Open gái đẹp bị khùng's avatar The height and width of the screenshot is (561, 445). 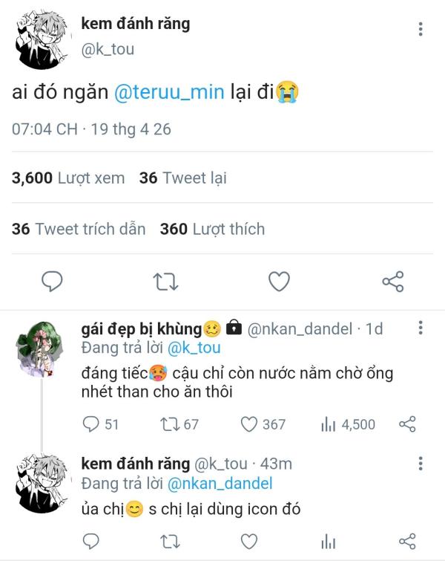tap(40, 348)
